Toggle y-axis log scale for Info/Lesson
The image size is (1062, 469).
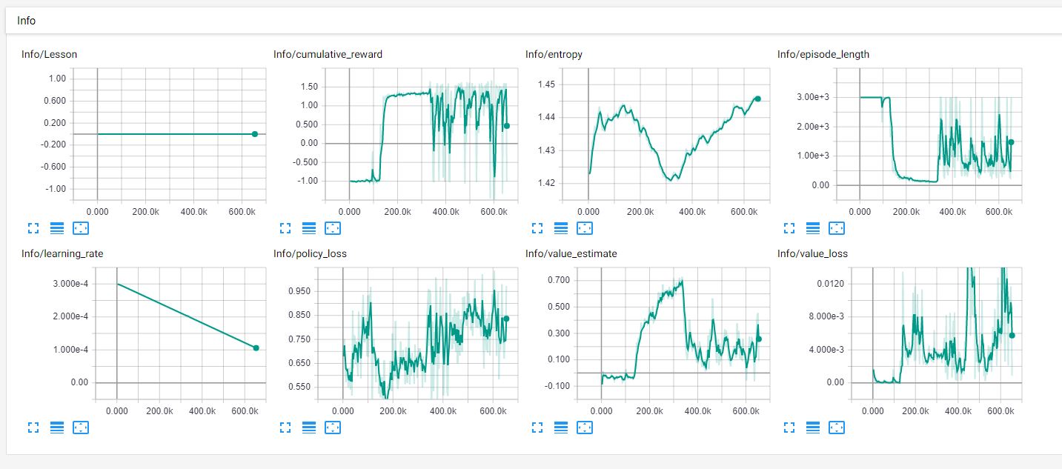tap(57, 228)
